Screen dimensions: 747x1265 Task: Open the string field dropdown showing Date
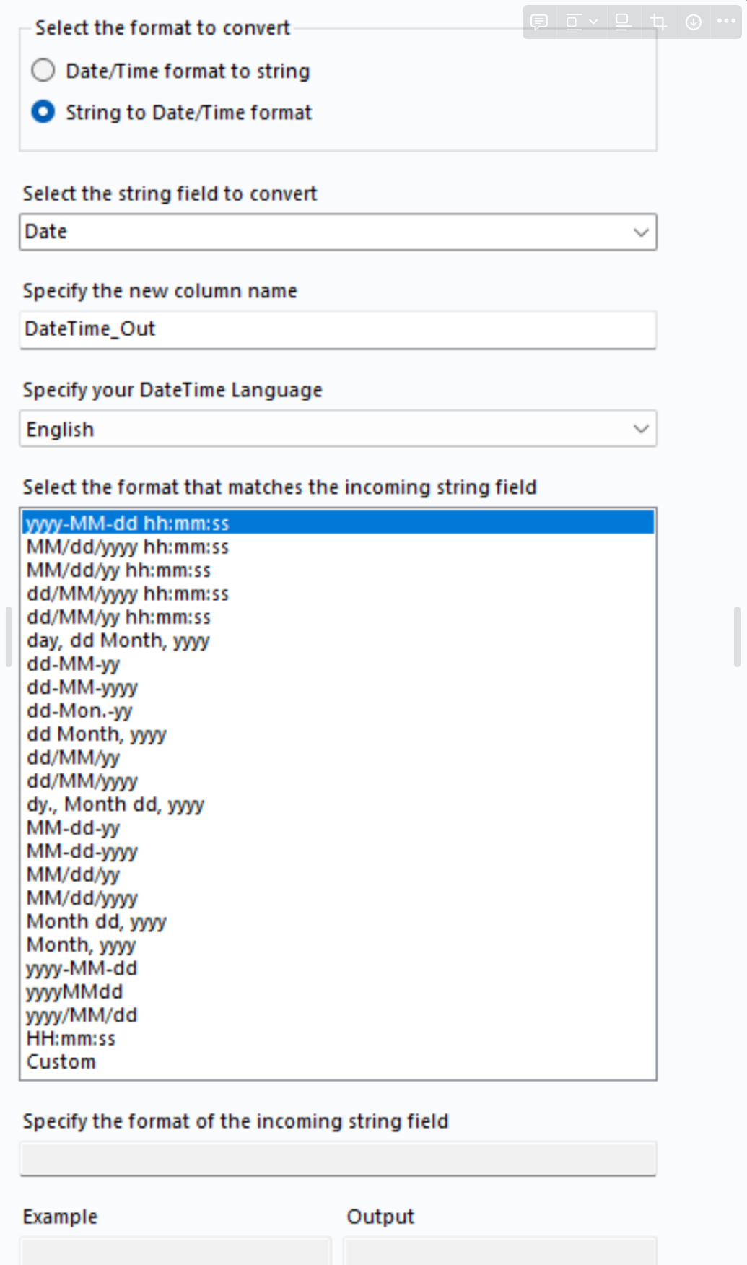pyautogui.click(x=338, y=232)
